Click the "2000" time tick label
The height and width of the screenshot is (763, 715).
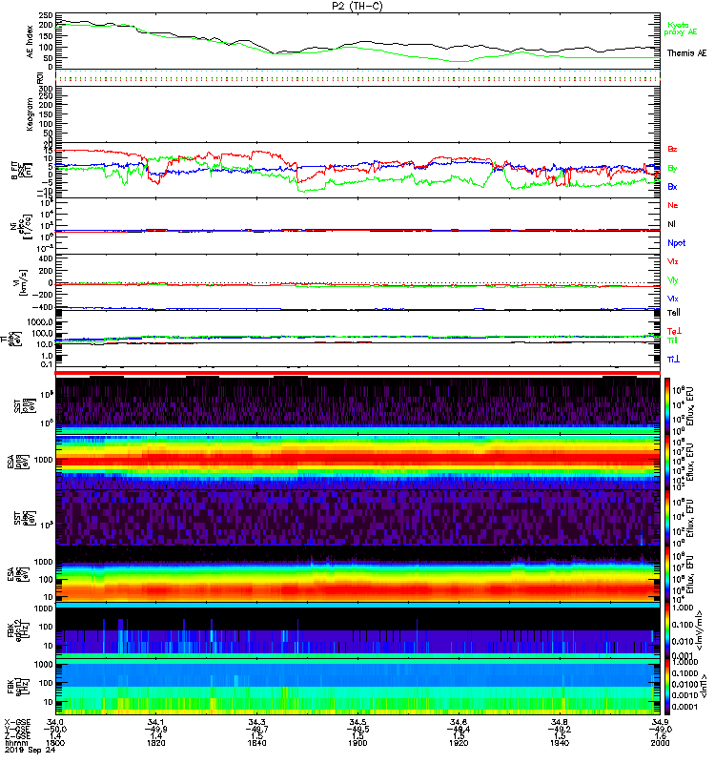click(660, 743)
